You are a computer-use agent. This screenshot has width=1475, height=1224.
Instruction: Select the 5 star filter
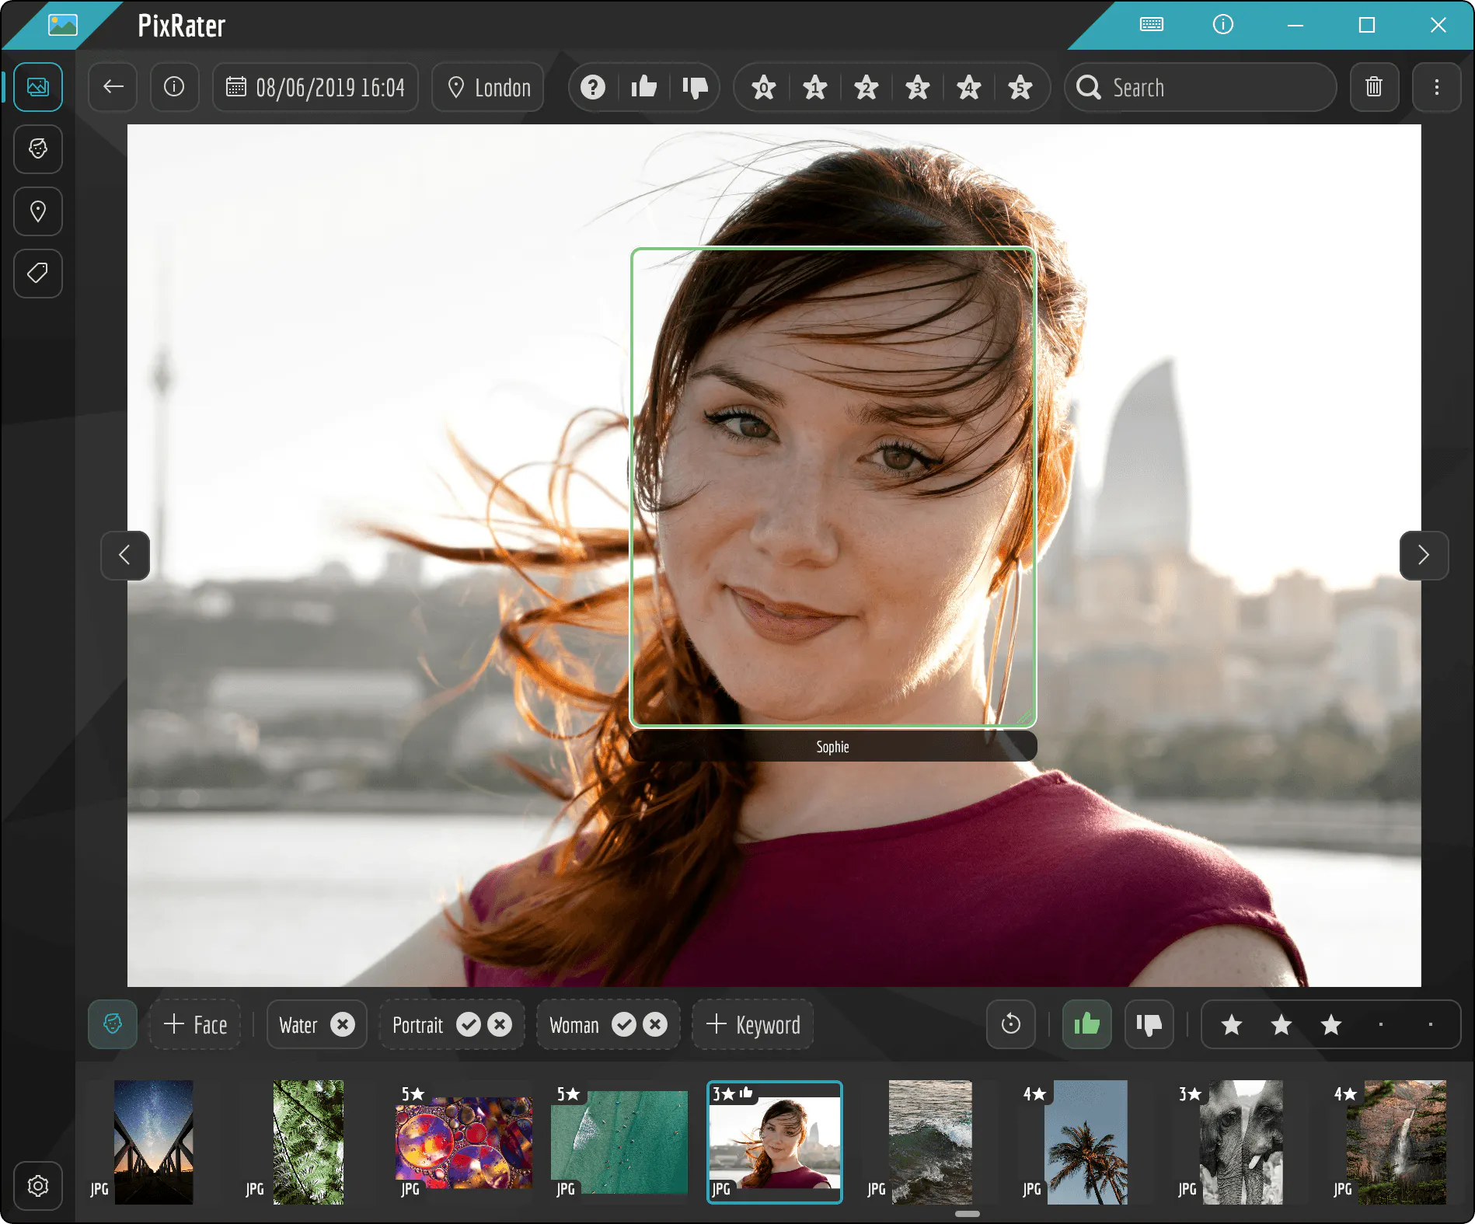[x=1020, y=87]
